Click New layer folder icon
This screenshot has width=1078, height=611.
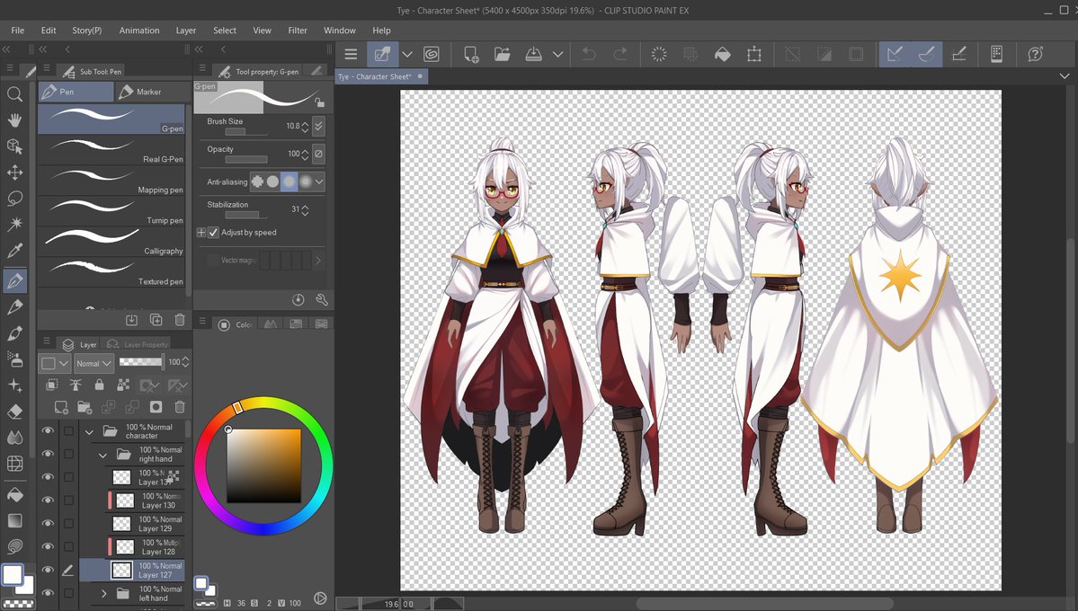coord(85,407)
